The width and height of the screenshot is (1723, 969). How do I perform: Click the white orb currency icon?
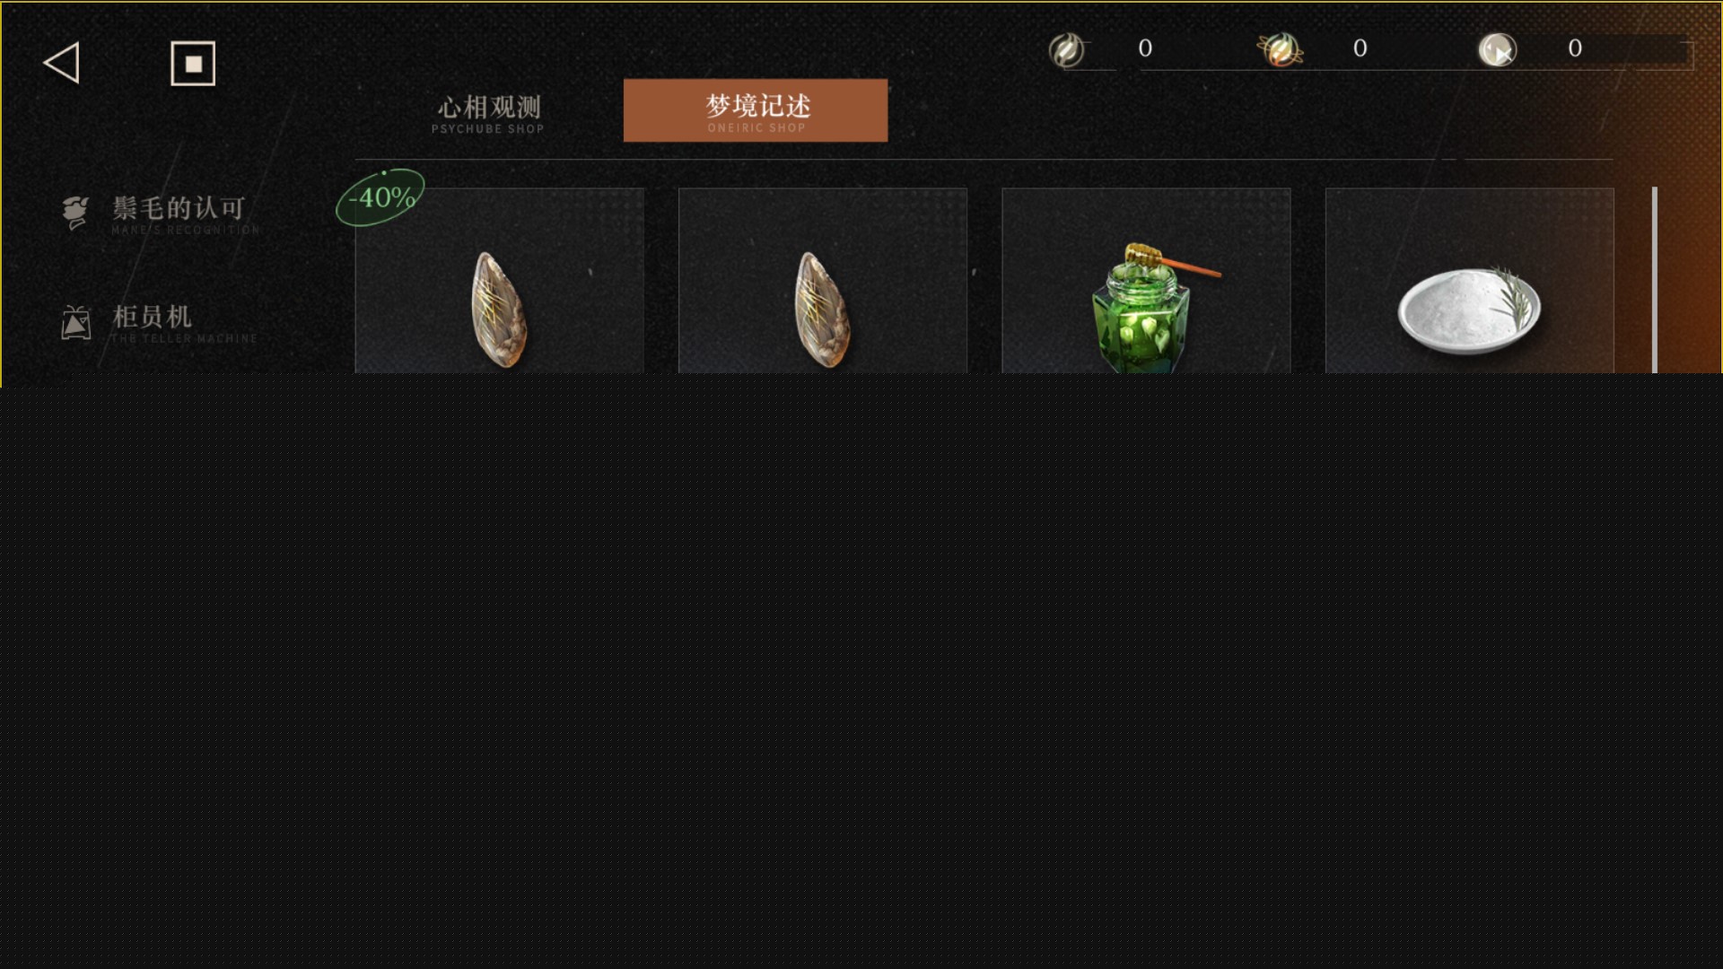coord(1498,50)
